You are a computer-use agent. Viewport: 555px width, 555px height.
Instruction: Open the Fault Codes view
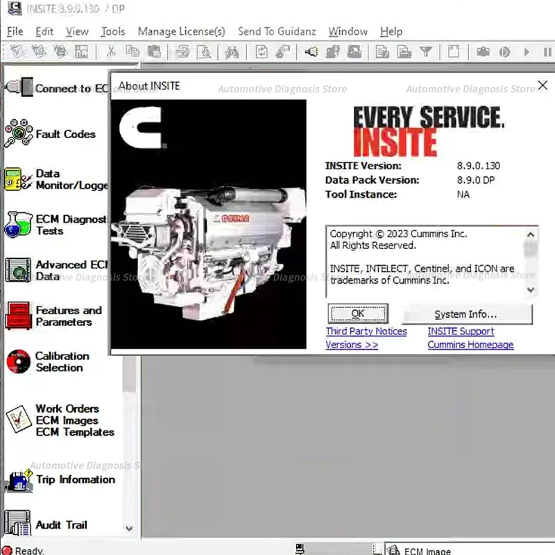(50, 134)
